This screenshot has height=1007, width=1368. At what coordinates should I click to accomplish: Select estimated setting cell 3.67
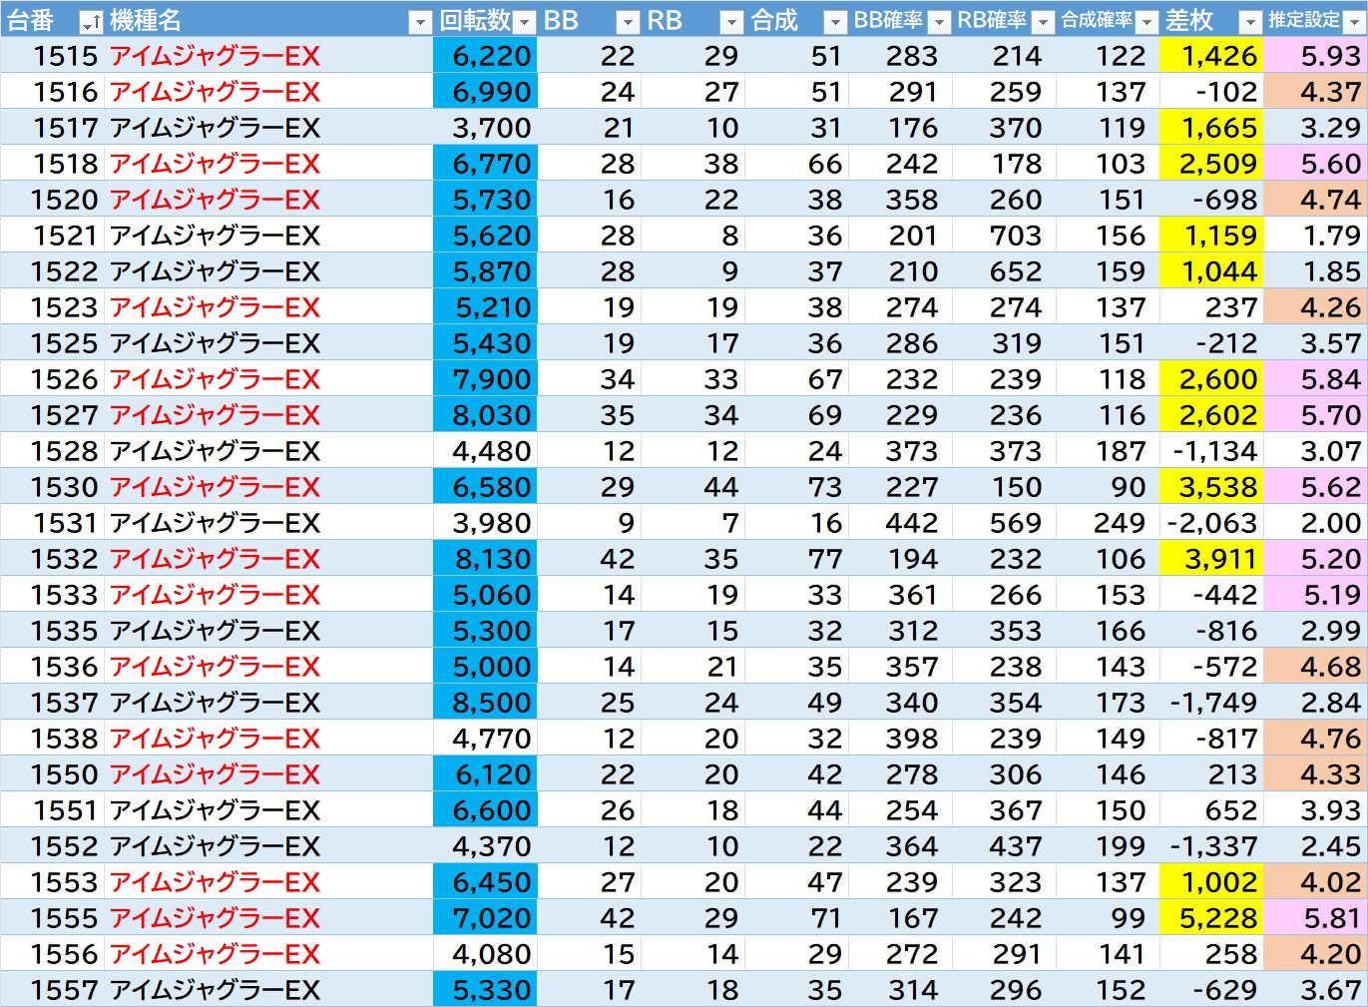click(1316, 990)
